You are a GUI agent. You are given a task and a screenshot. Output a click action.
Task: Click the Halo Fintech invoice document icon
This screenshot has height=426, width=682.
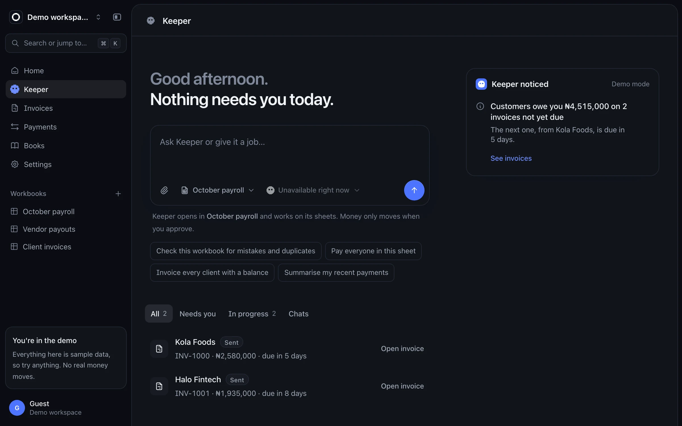tap(159, 386)
